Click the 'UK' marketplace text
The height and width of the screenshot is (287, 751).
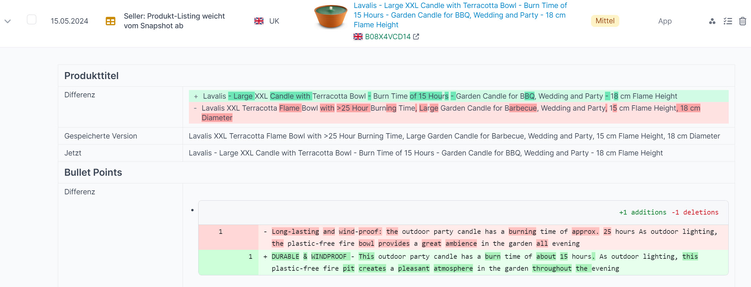point(274,21)
